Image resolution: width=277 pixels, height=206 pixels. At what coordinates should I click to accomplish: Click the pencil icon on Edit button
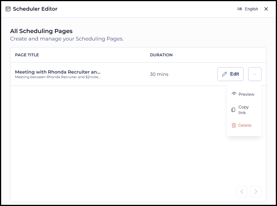tap(224, 74)
